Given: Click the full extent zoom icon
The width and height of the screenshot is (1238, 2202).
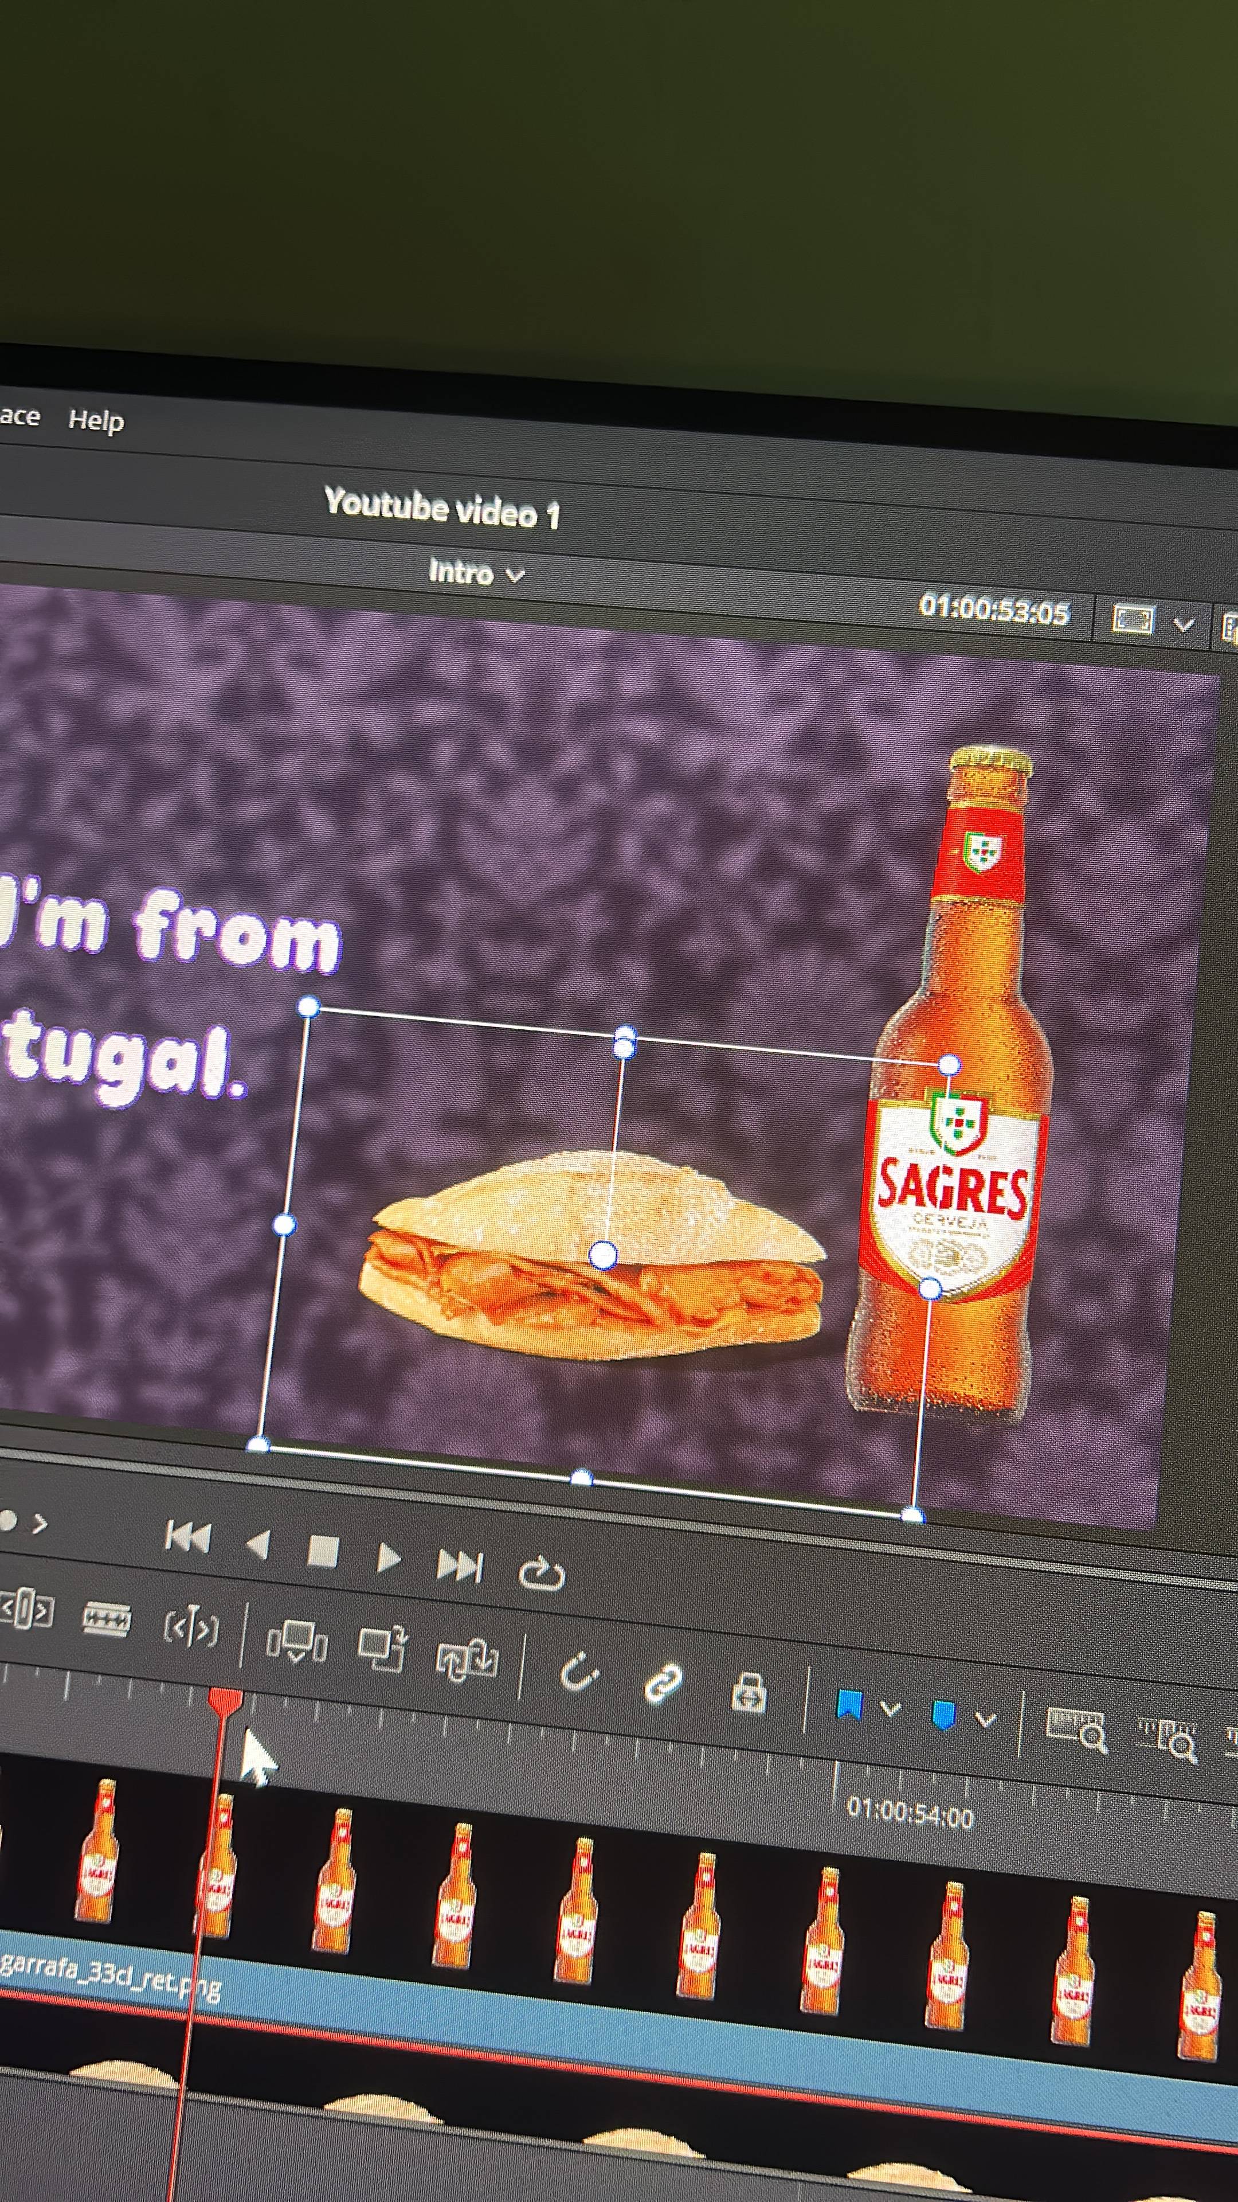Looking at the screenshot, I should [x=1076, y=1729].
